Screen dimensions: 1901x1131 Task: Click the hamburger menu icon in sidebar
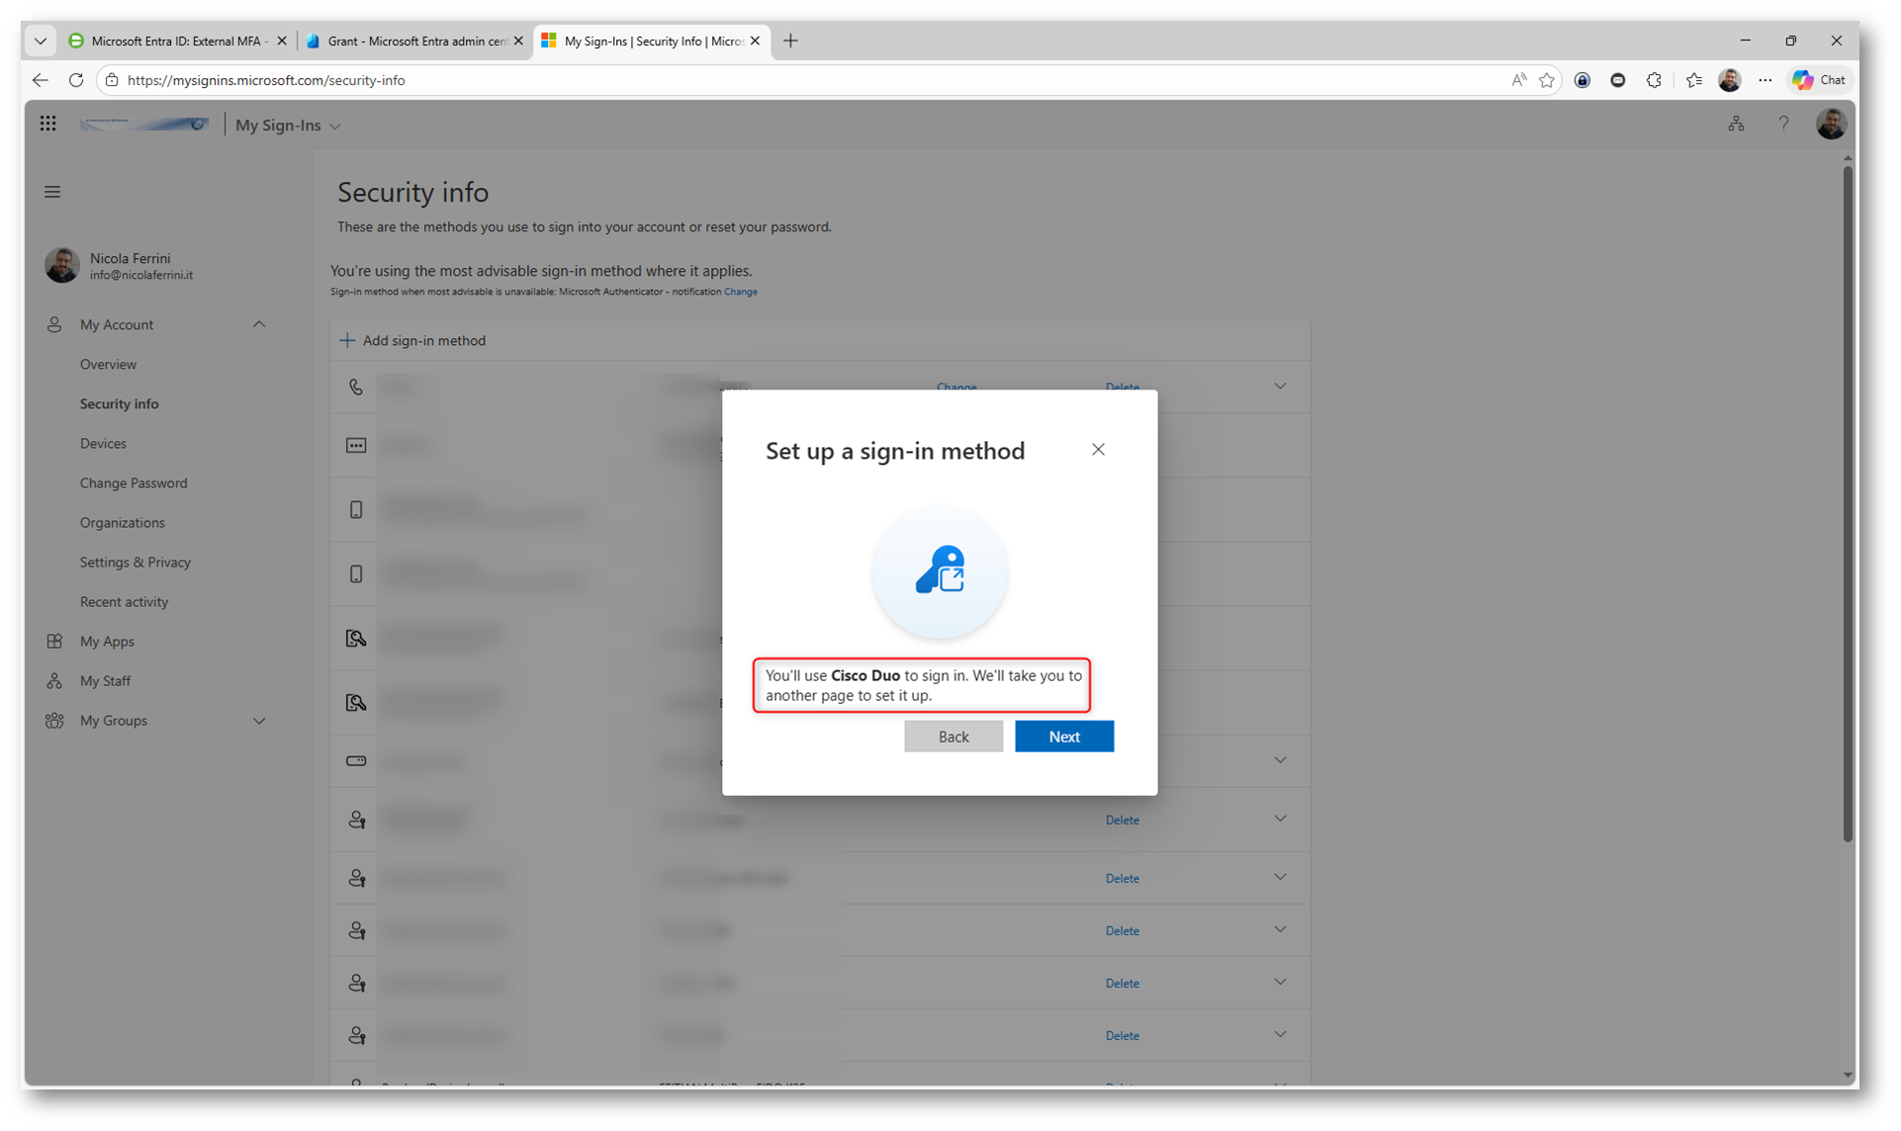(x=52, y=192)
